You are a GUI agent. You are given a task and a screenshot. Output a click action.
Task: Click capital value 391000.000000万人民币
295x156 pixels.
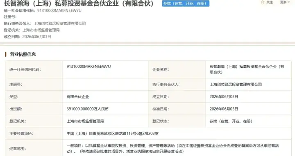point(88,109)
